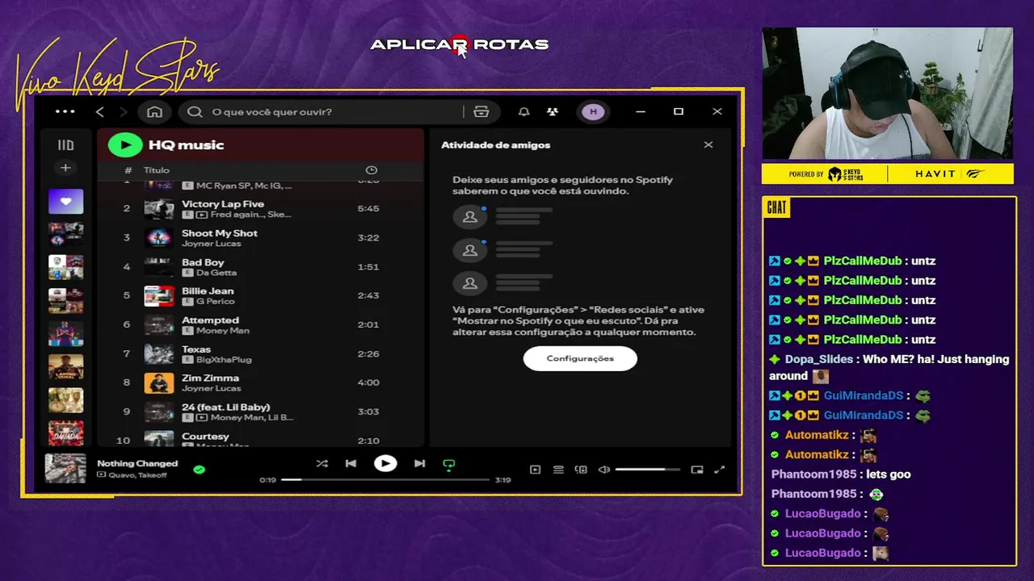
Task: Click the magnifier search icon
Action: coord(195,111)
